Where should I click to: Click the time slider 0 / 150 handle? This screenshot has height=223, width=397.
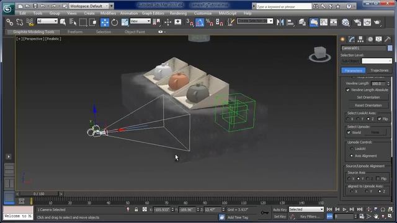pyautogui.click(x=38, y=194)
